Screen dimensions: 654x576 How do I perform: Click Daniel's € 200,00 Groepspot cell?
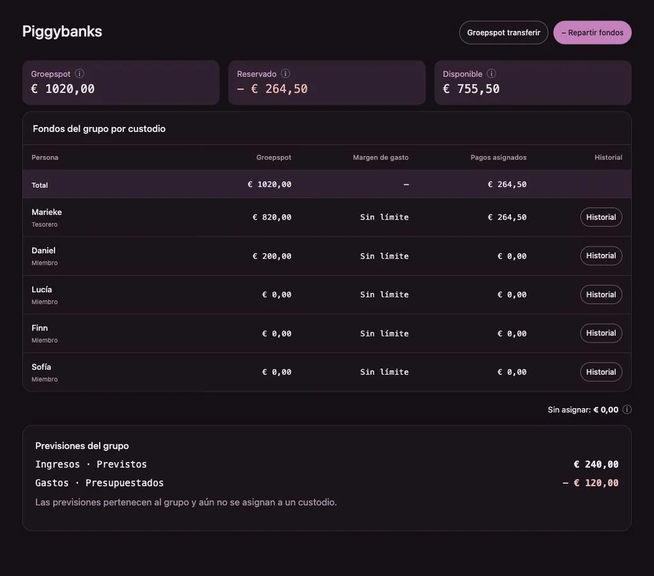(x=272, y=256)
